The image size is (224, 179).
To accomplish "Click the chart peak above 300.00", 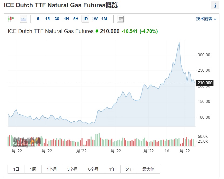I will pos(179,43).
